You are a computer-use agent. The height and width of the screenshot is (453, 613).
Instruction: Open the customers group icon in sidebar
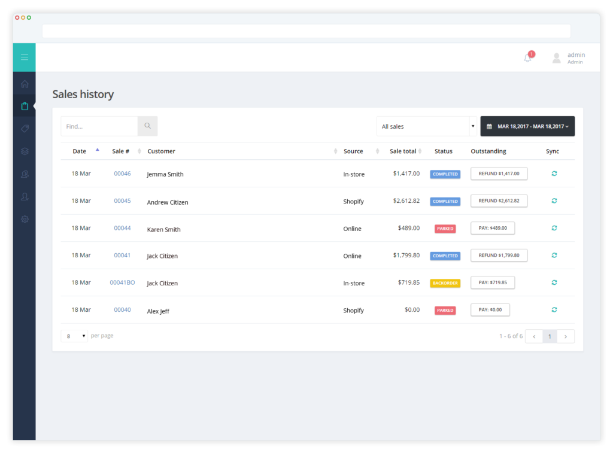(x=25, y=174)
